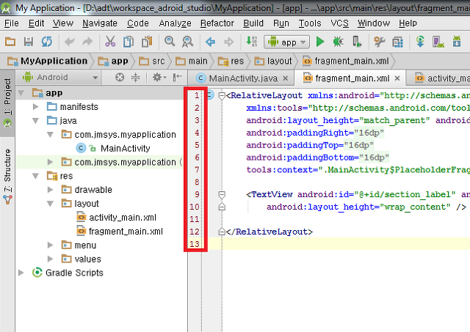The image size is (470, 332).
Task: Click the Save All floppy icon
Action: [29, 42]
